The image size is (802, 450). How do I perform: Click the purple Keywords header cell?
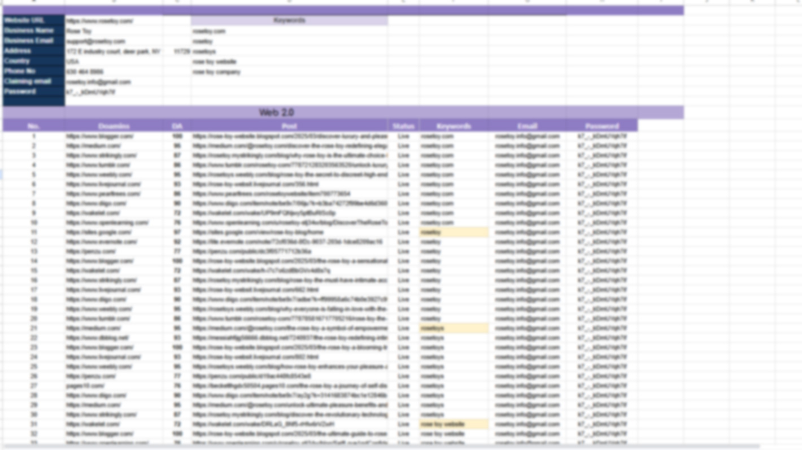[x=289, y=20]
